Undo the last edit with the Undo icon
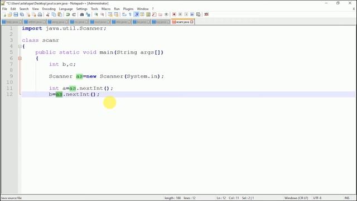The width and height of the screenshot is (357, 201). (x=67, y=15)
